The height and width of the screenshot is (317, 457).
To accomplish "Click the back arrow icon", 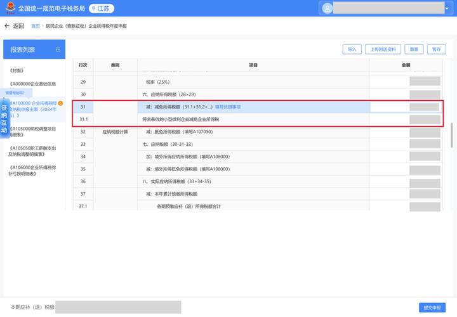I will 7,26.
